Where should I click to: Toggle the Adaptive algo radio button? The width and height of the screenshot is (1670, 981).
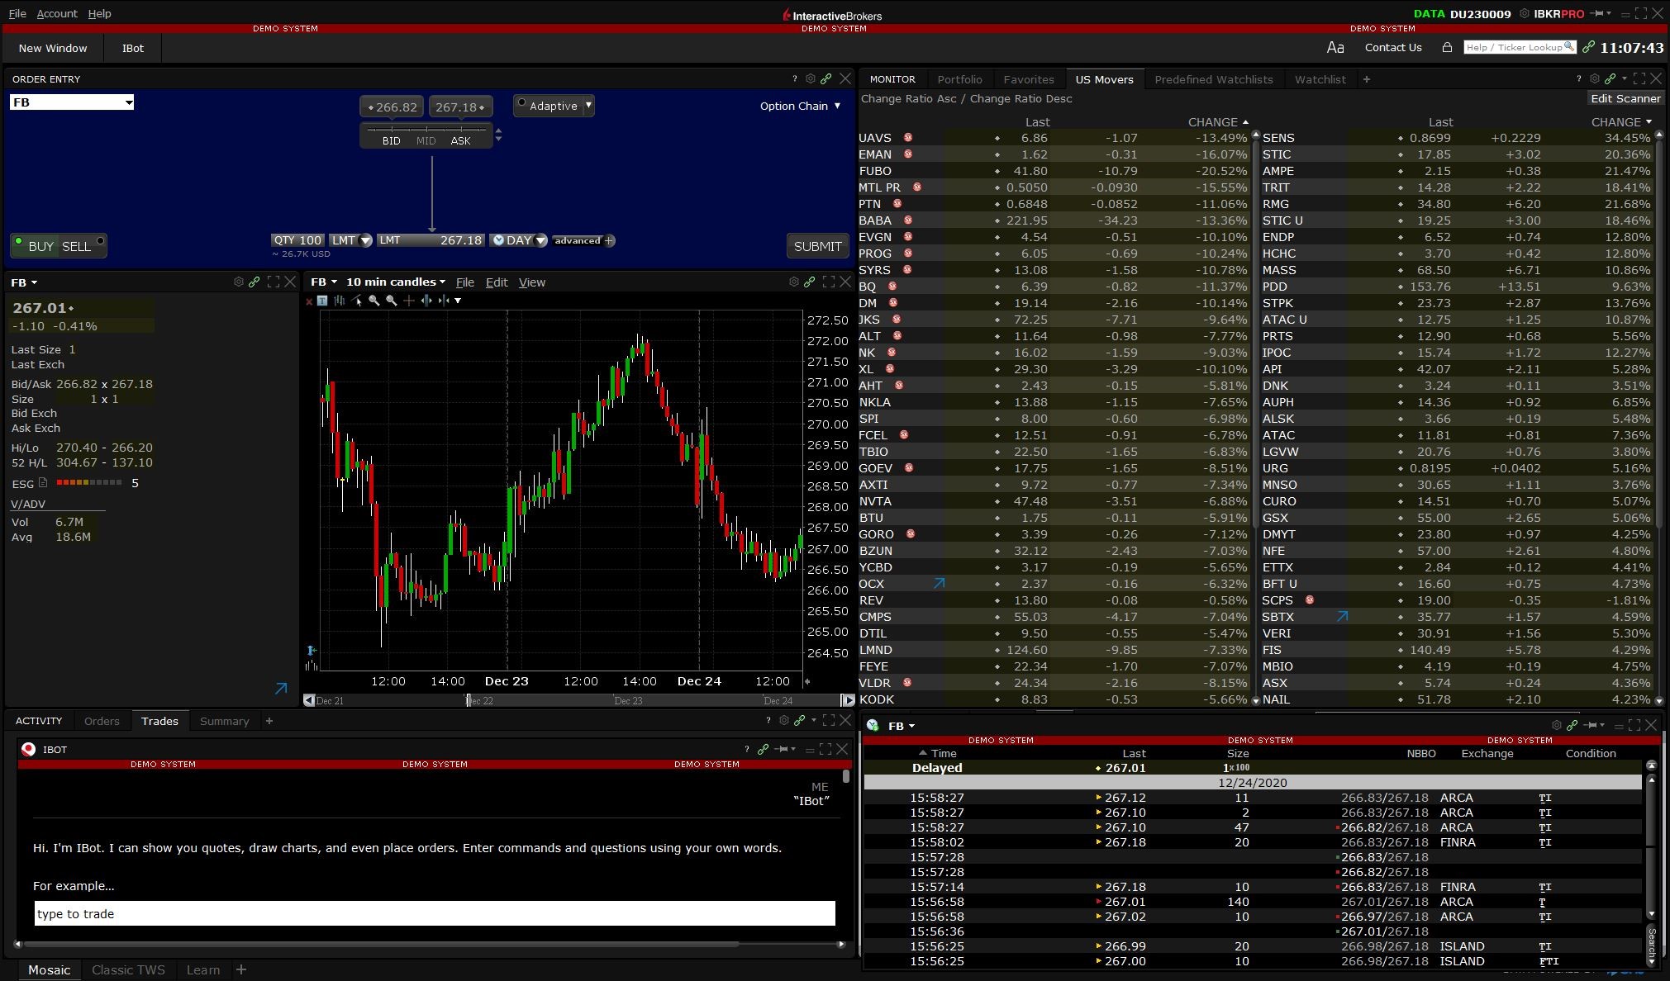[x=521, y=104]
